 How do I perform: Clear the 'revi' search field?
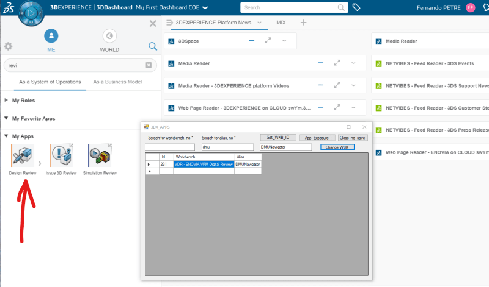pyautogui.click(x=149, y=65)
